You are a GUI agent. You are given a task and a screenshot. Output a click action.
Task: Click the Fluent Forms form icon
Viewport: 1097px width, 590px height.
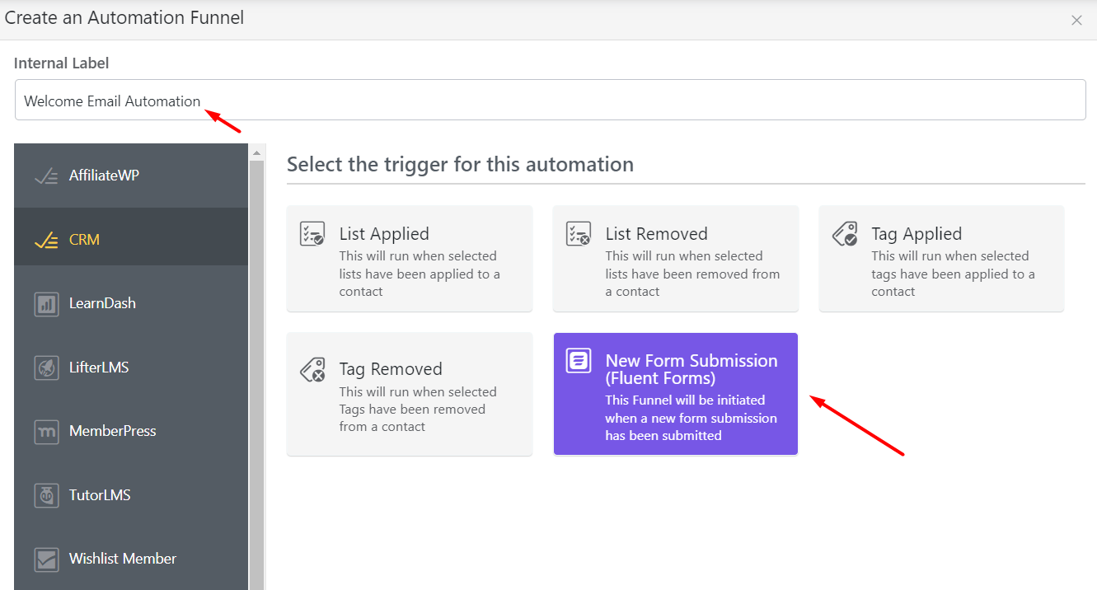pyautogui.click(x=579, y=360)
